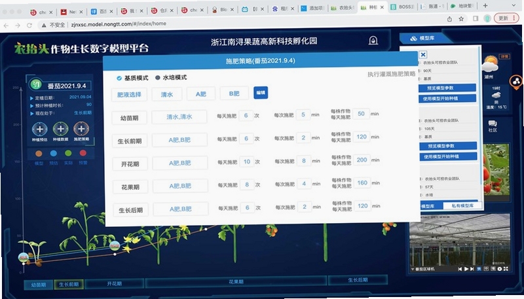
Task: Switch to 生长后期 stage tab at bottom
Action: [358, 280]
